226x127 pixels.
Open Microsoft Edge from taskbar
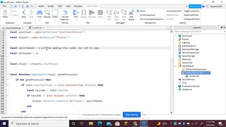point(100,123)
